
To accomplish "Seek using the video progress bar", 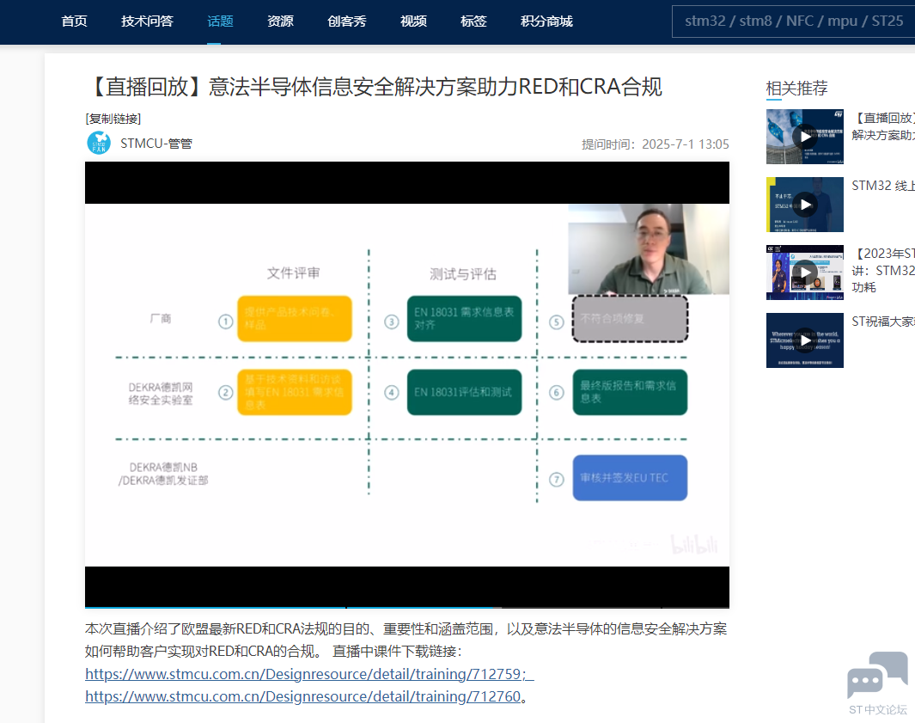I will click(407, 607).
